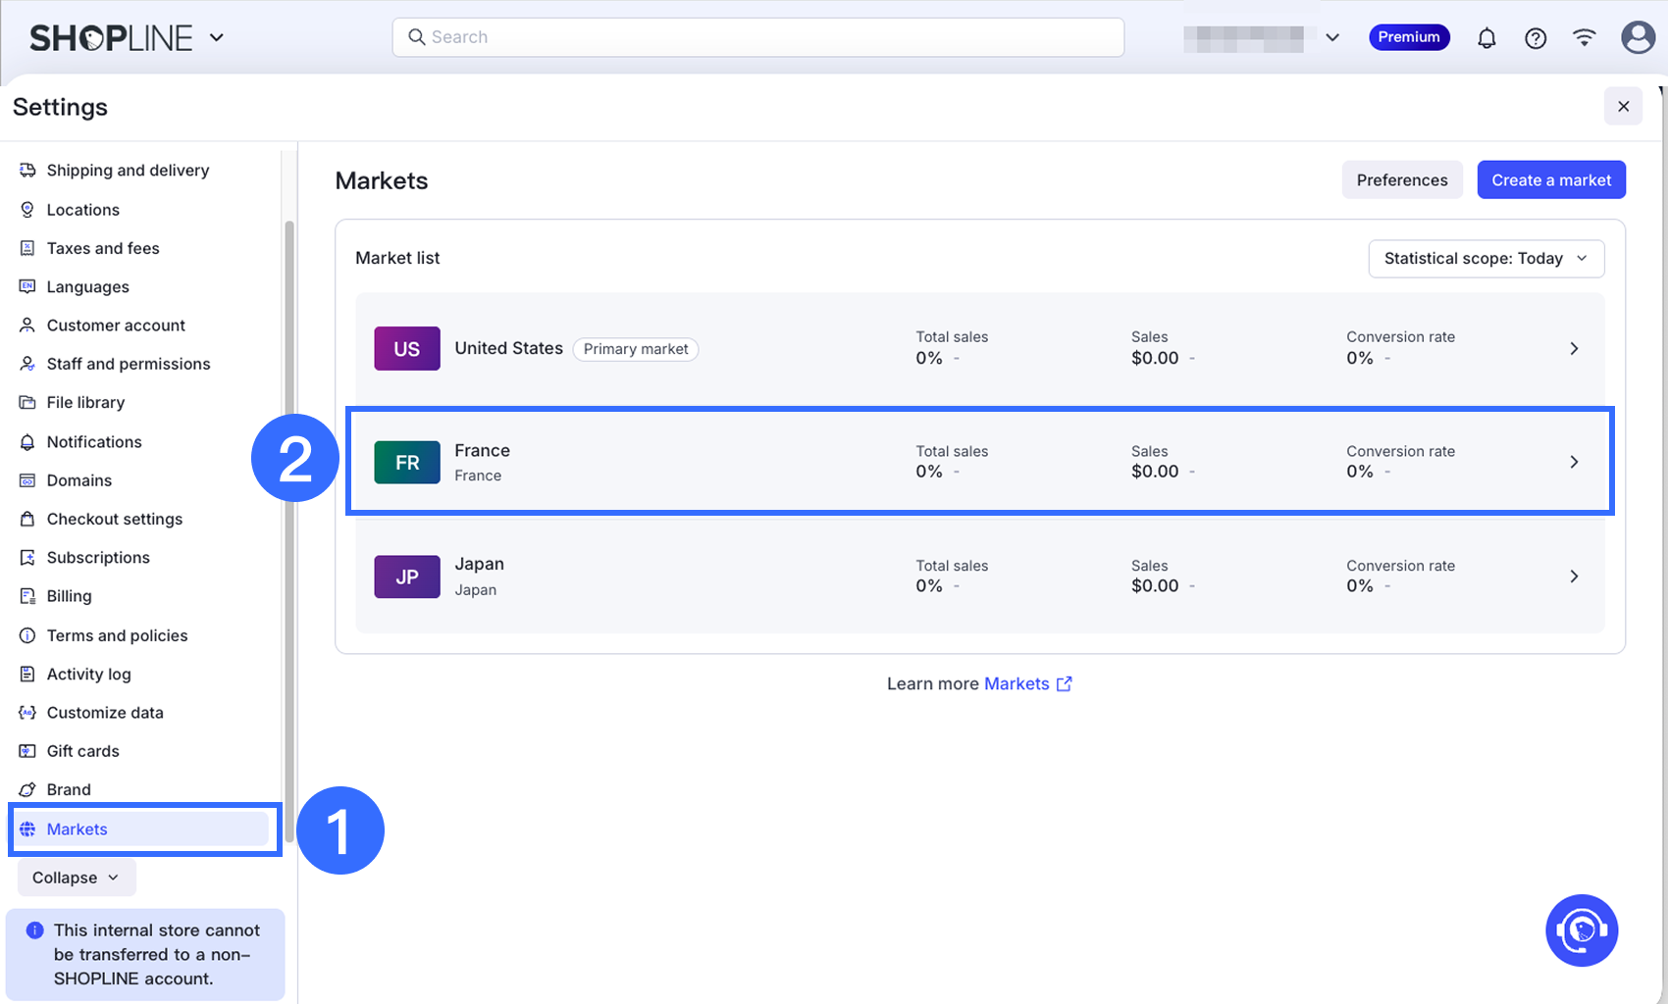1668x1004 pixels.
Task: Select Markets in the sidebar
Action: click(78, 829)
